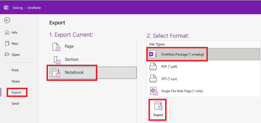Click the back arrow icon
This screenshot has height=123, width=261.
pyautogui.click(x=7, y=20)
